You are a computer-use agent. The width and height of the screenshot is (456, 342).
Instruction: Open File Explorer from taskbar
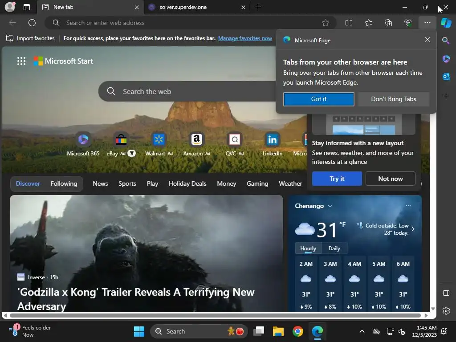point(278,331)
